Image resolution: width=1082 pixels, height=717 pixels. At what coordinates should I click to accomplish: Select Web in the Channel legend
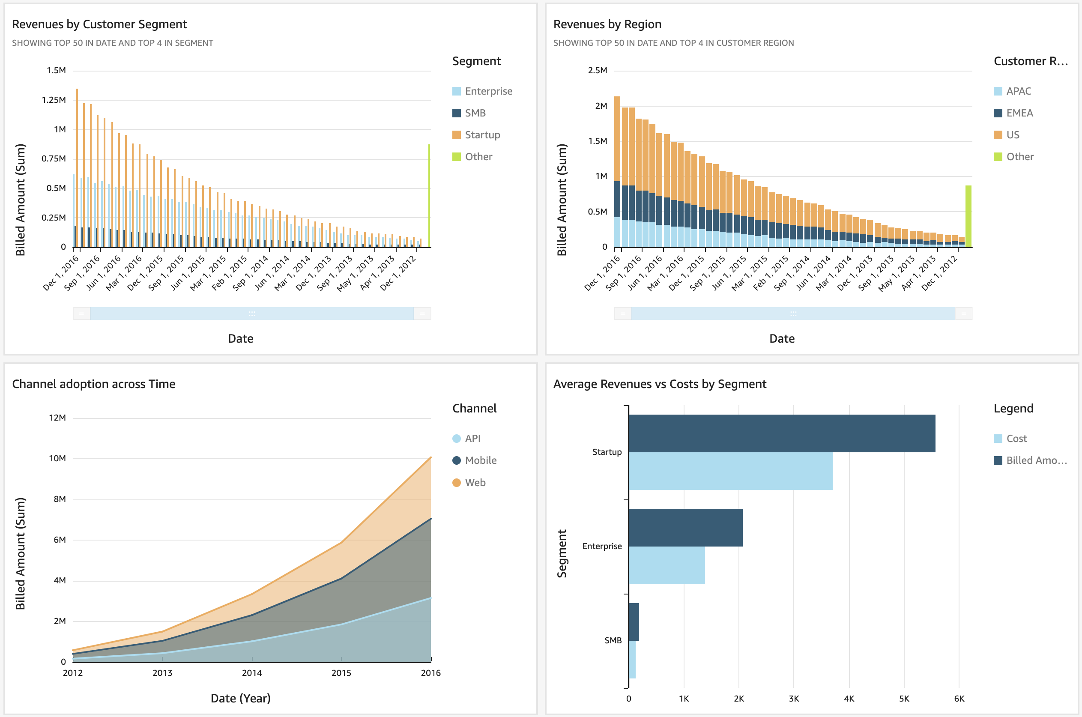(x=469, y=482)
